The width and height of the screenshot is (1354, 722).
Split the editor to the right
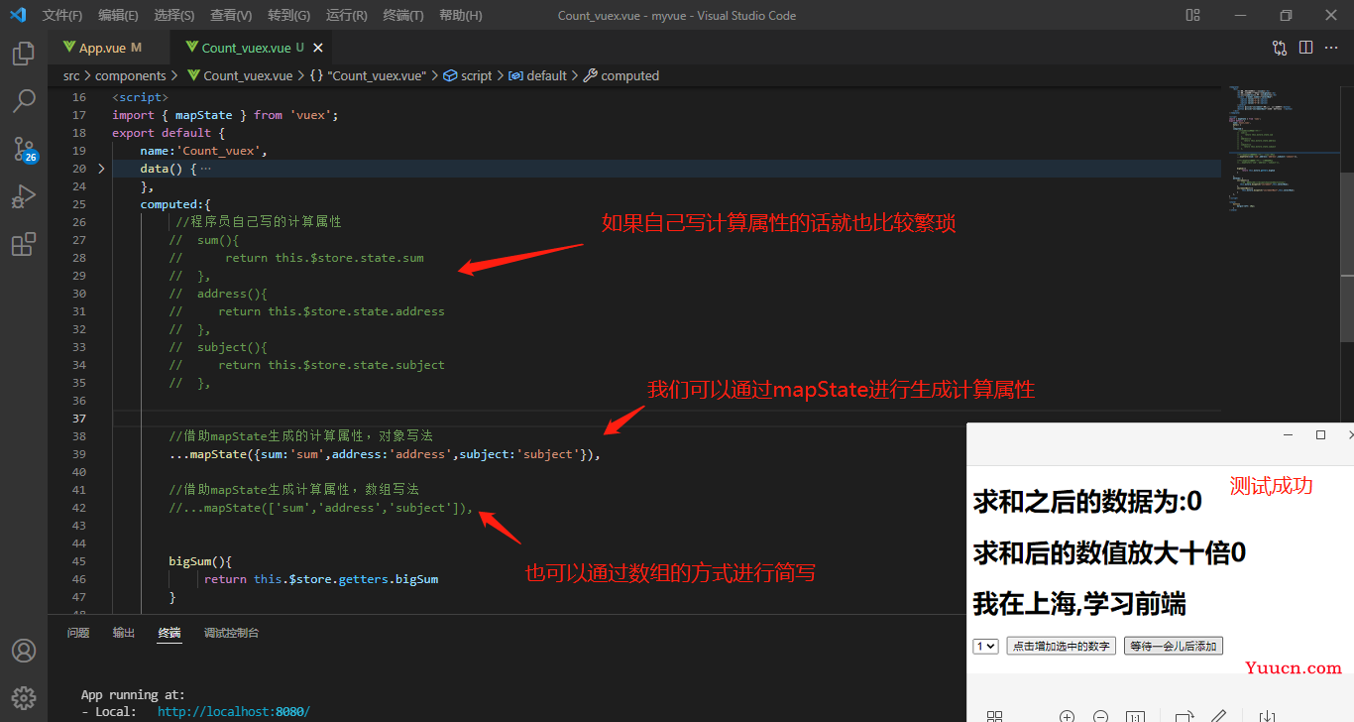tap(1305, 47)
